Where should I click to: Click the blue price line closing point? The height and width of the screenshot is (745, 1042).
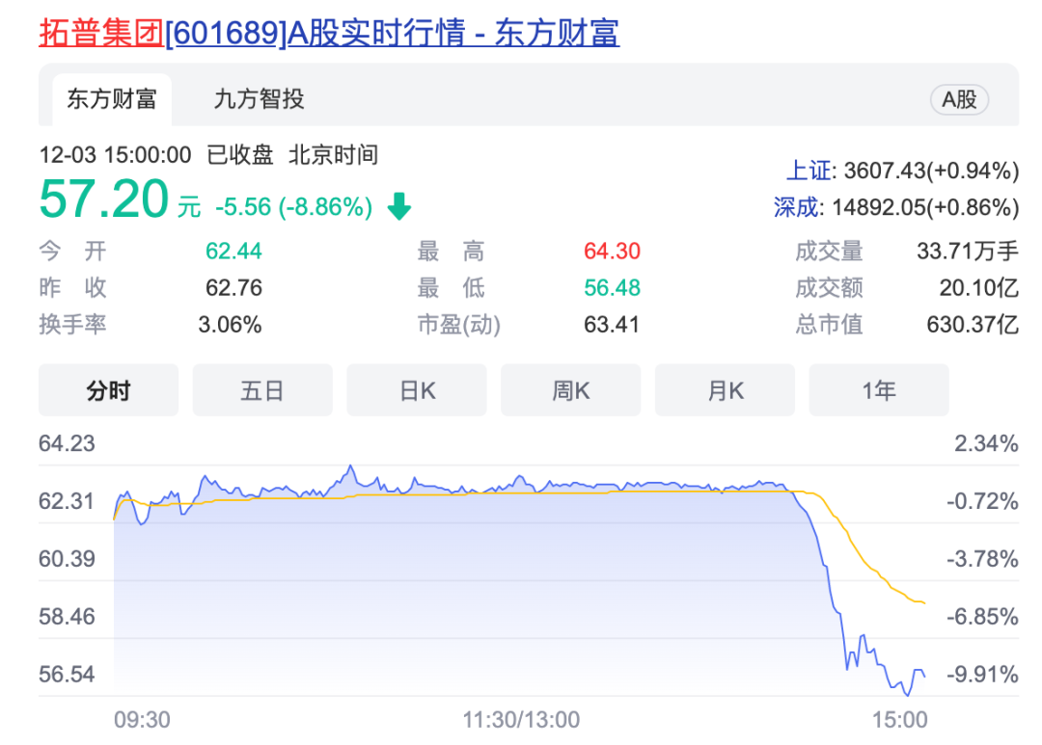click(x=924, y=676)
